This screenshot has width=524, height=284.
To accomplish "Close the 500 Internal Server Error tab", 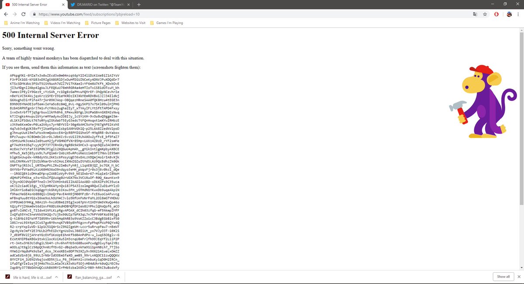I will point(64,5).
